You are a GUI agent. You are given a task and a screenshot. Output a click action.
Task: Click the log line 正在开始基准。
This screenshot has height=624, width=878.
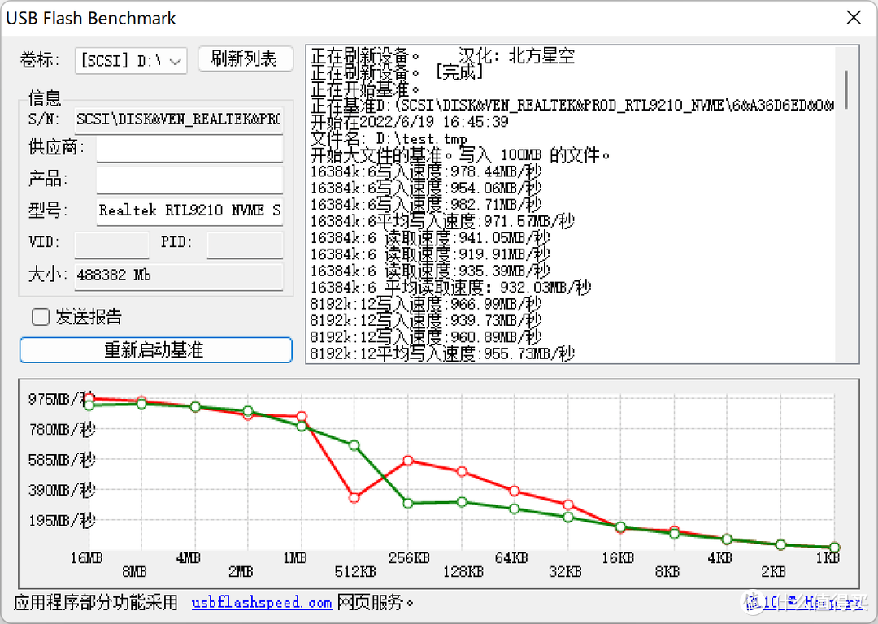tap(365, 89)
